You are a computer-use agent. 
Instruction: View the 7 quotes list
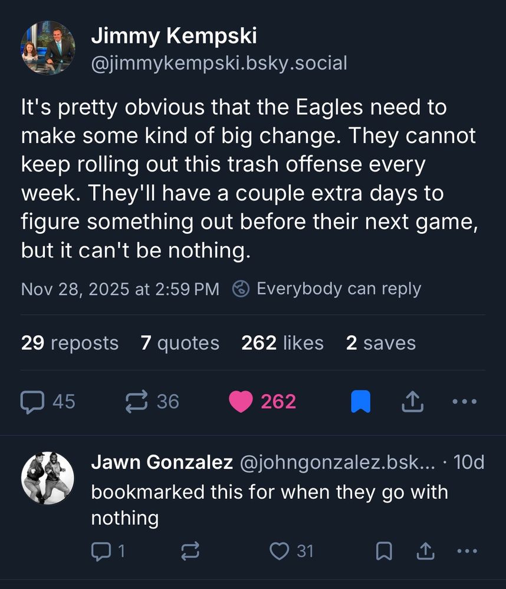click(180, 343)
